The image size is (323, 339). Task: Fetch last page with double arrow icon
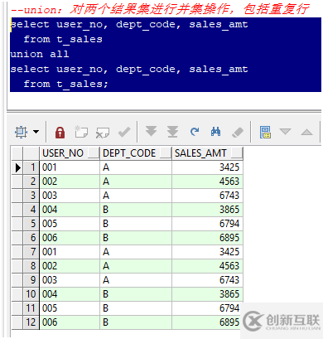[173, 132]
